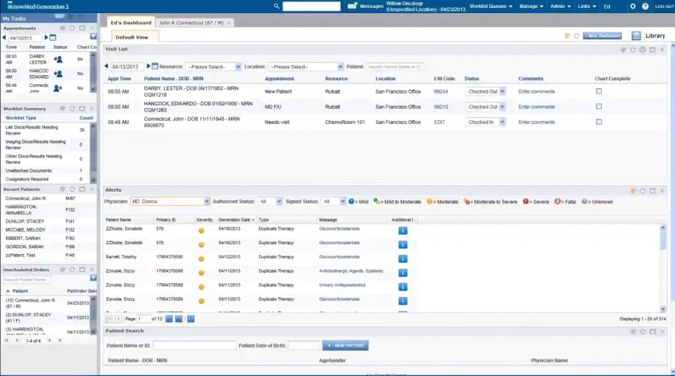Click the Alerts list vertical scrollbar
The height and width of the screenshot is (376, 675).
click(x=662, y=239)
